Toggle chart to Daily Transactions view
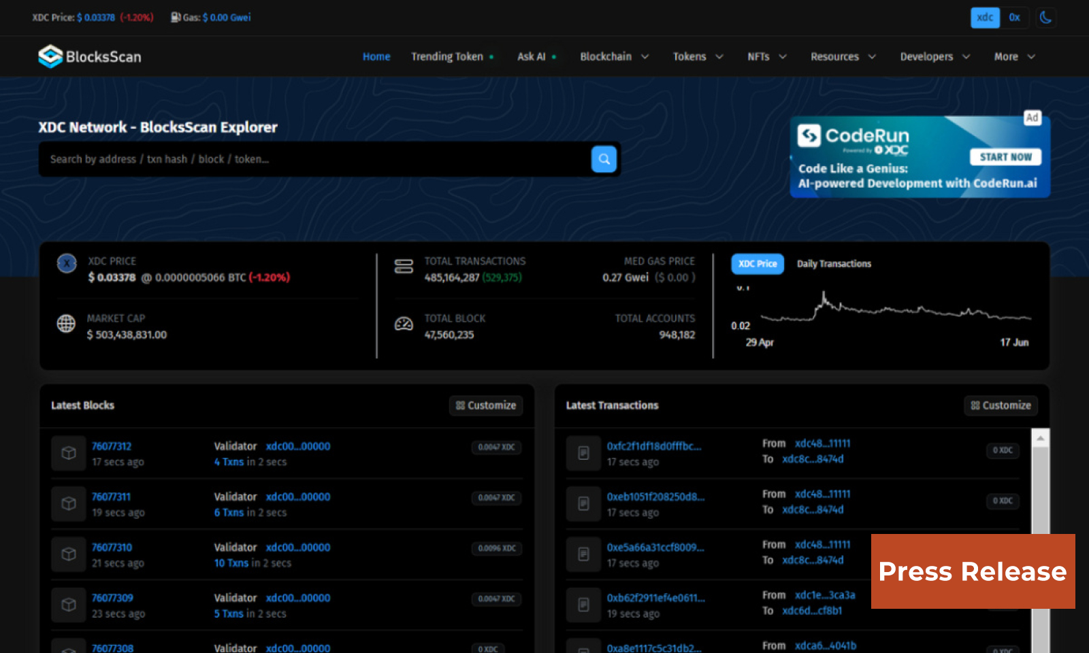 coord(834,264)
